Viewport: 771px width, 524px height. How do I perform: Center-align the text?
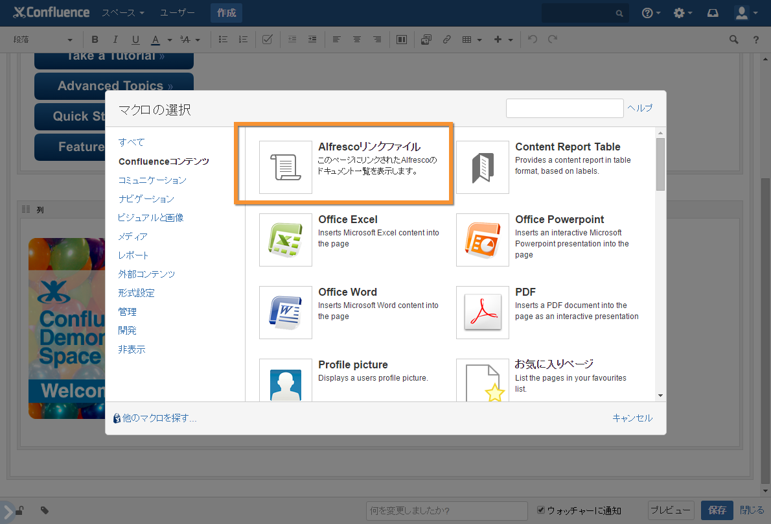[357, 40]
